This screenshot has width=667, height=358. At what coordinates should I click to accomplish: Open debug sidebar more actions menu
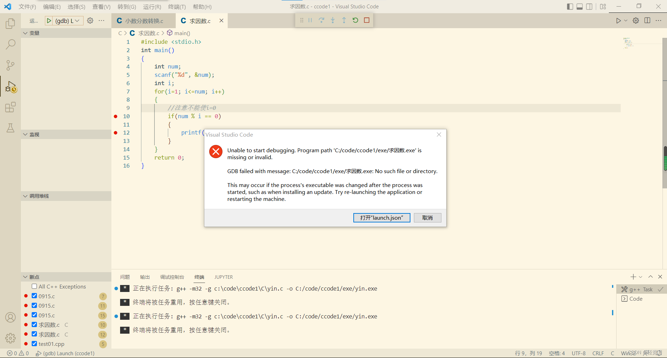(x=101, y=21)
